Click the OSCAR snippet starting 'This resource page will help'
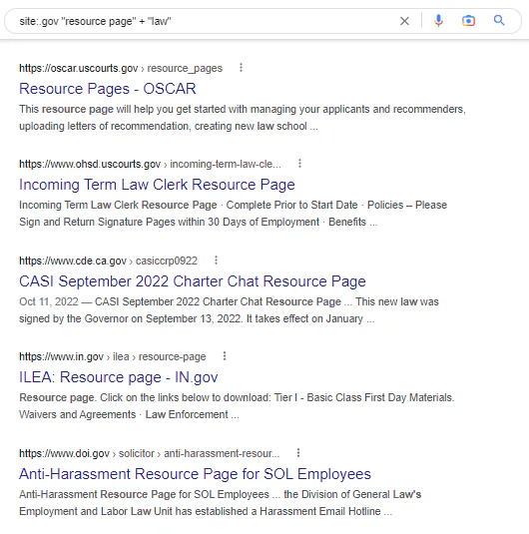 [x=243, y=118]
